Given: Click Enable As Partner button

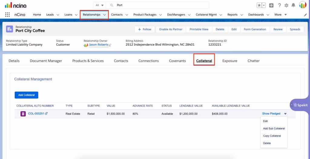Looking at the screenshot, I should click(x=171, y=29).
